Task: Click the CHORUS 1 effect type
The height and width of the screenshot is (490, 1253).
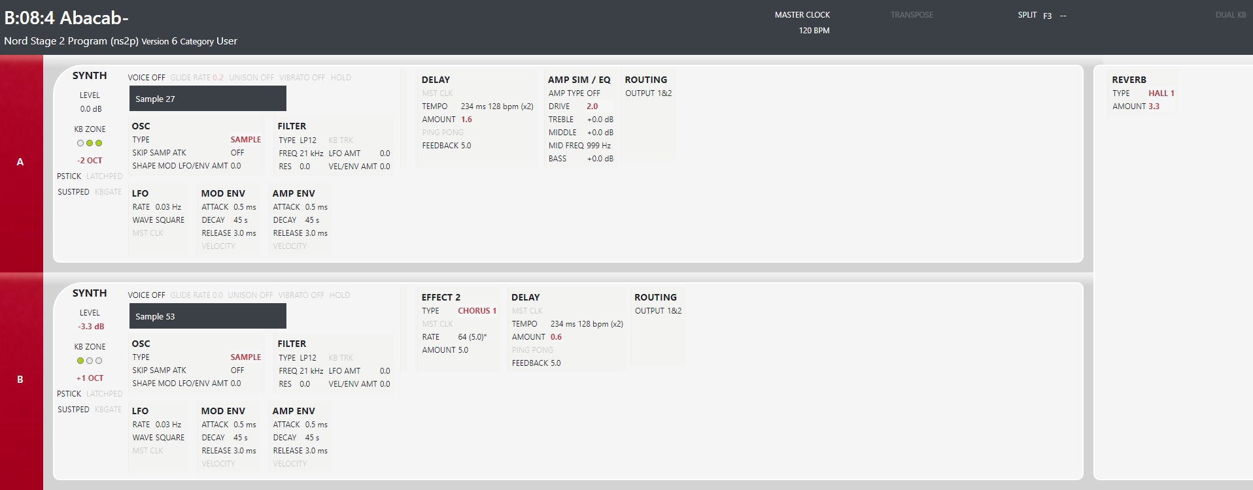Action: [477, 311]
